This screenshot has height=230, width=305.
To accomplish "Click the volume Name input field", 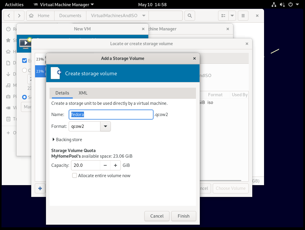I will pyautogui.click(x=111, y=115).
